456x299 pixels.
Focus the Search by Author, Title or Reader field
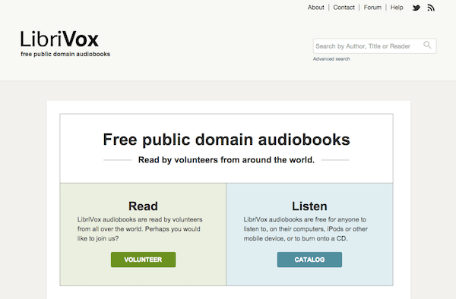[375, 46]
